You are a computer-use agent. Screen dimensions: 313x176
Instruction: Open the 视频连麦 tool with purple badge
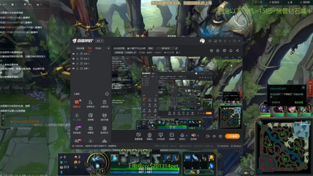tap(77, 130)
